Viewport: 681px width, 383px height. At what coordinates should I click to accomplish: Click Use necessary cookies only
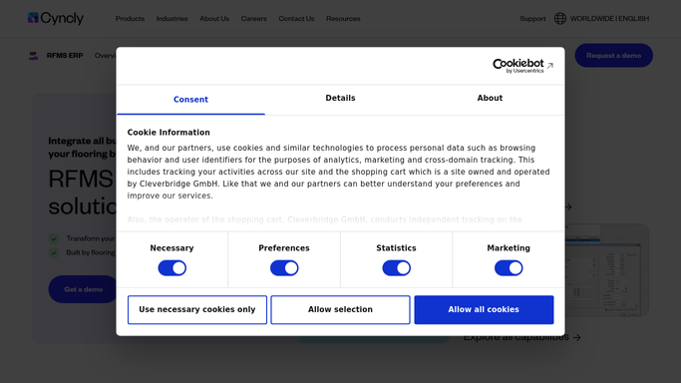pyautogui.click(x=197, y=309)
